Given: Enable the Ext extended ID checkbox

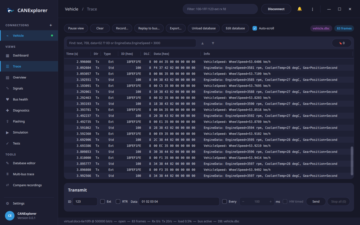Looking at the screenshot, I should coord(102,201).
